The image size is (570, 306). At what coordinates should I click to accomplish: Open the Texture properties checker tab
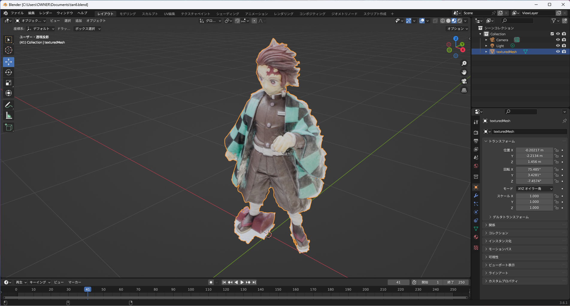pos(476,248)
